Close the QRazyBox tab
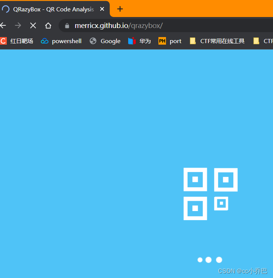Viewport: 273px width, 278px height. [102, 9]
